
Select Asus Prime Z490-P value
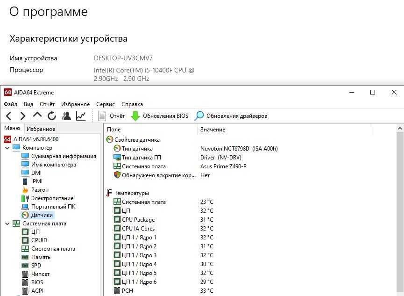click(223, 166)
